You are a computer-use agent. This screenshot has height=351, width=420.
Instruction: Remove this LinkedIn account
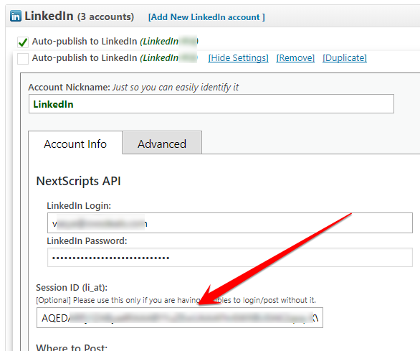pyautogui.click(x=295, y=58)
